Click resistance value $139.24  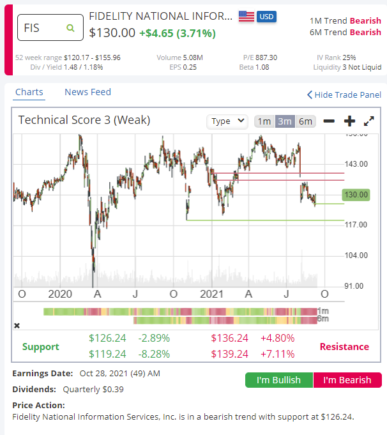tap(229, 354)
